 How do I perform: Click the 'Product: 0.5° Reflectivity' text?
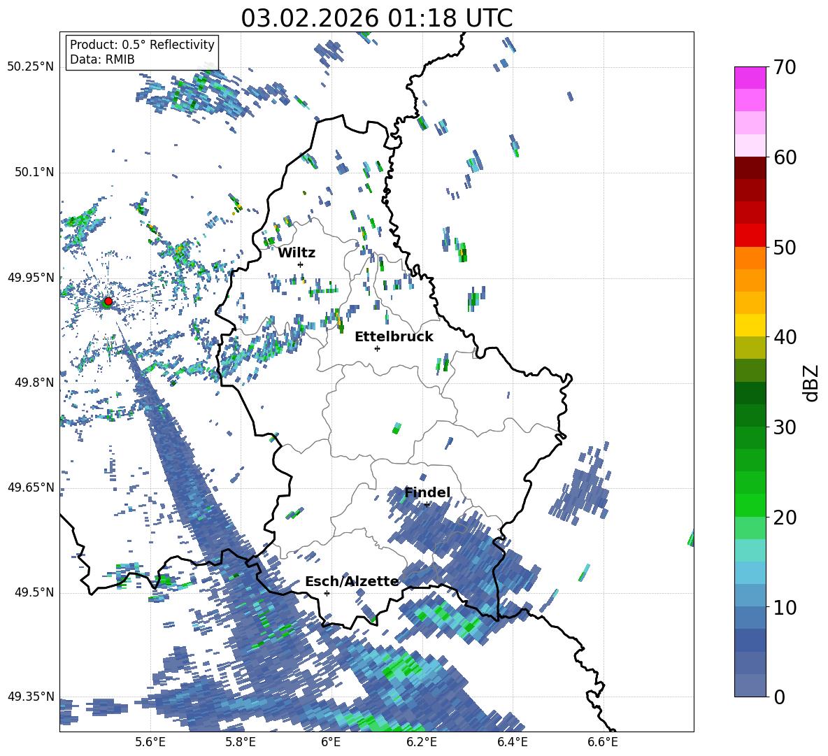(142, 45)
